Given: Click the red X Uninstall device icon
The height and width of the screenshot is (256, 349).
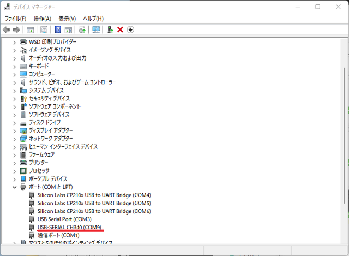Looking at the screenshot, I should point(120,29).
